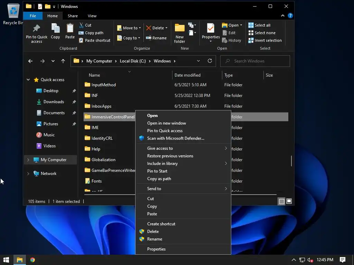Viewport: 354px width, 265px height.
Task: Click the Rename button in the Organize group
Action: (x=156, y=38)
